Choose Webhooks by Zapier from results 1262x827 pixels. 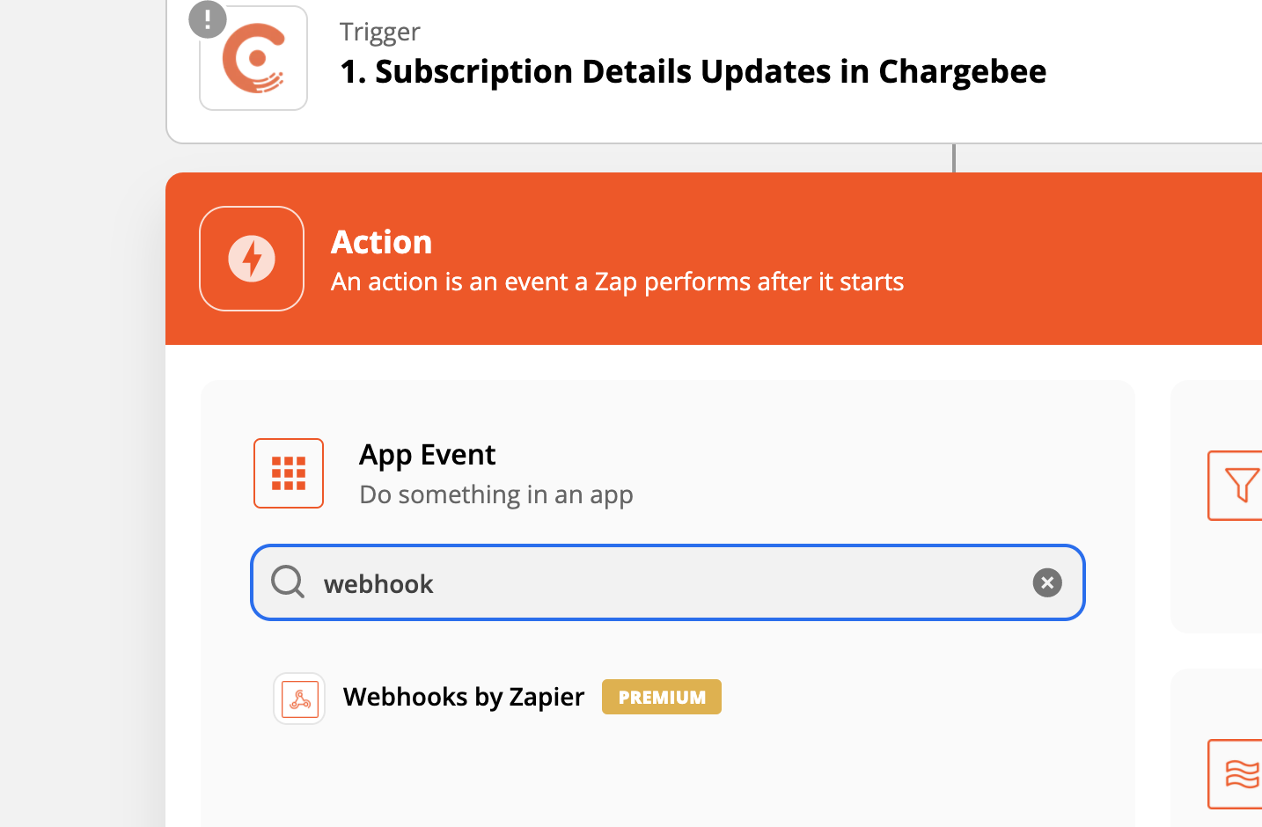point(464,697)
